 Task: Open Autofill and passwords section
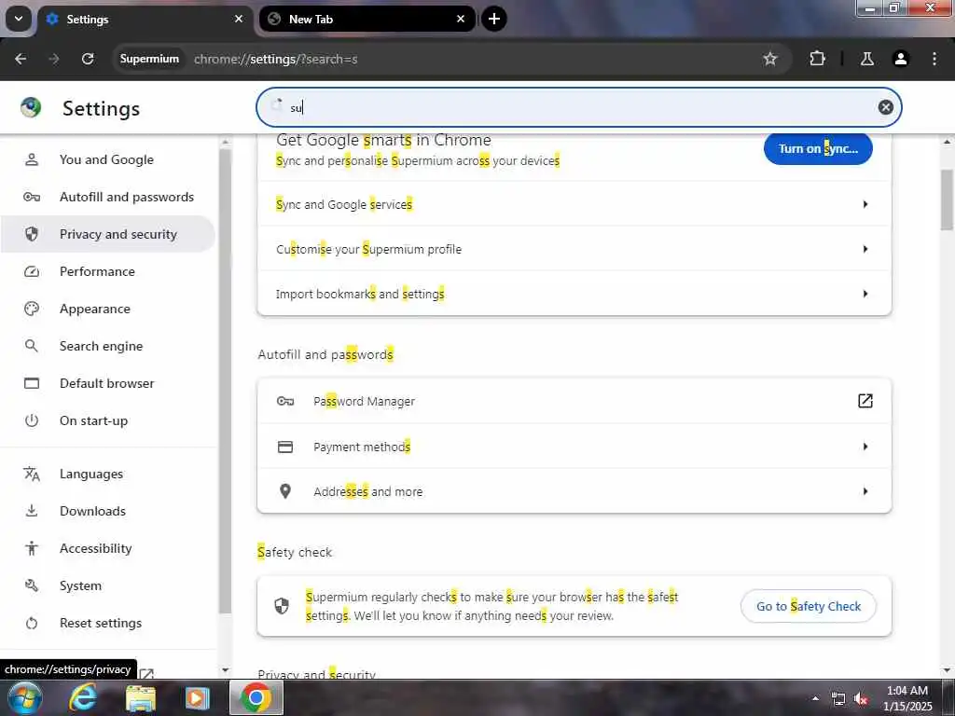click(x=107, y=197)
